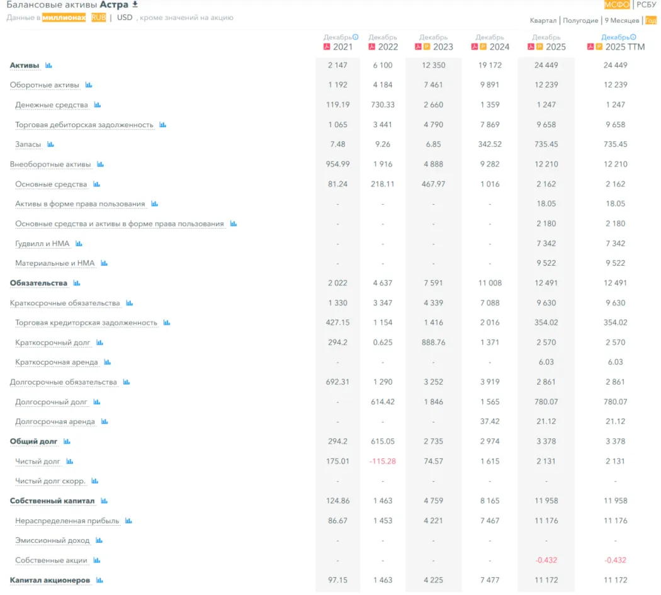This screenshot has height=595, width=661.
Task: Click the info icon beside Декабрь 2021
Action: 356,37
